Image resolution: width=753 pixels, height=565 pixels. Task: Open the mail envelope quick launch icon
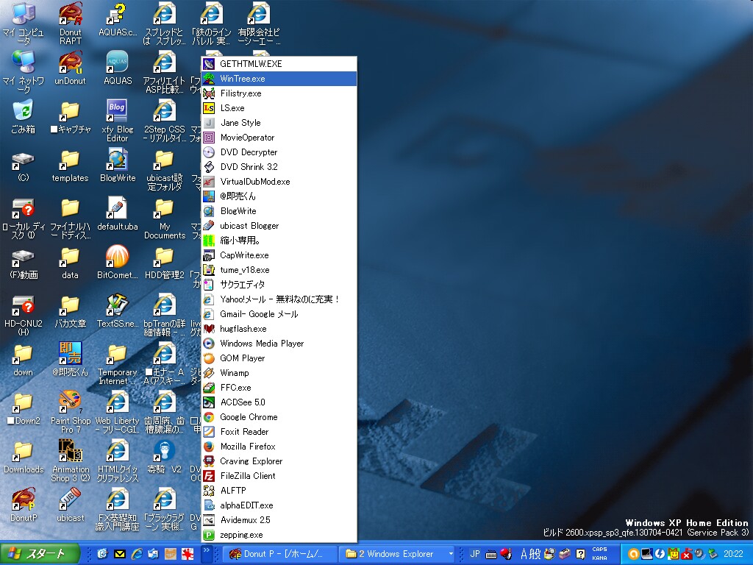(x=120, y=554)
